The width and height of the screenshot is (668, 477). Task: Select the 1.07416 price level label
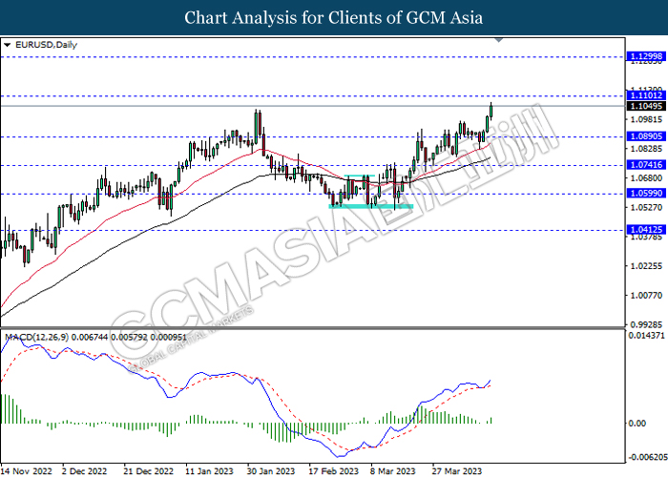click(646, 165)
